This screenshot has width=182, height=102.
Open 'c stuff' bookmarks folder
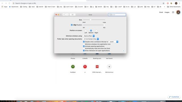click(118, 7)
